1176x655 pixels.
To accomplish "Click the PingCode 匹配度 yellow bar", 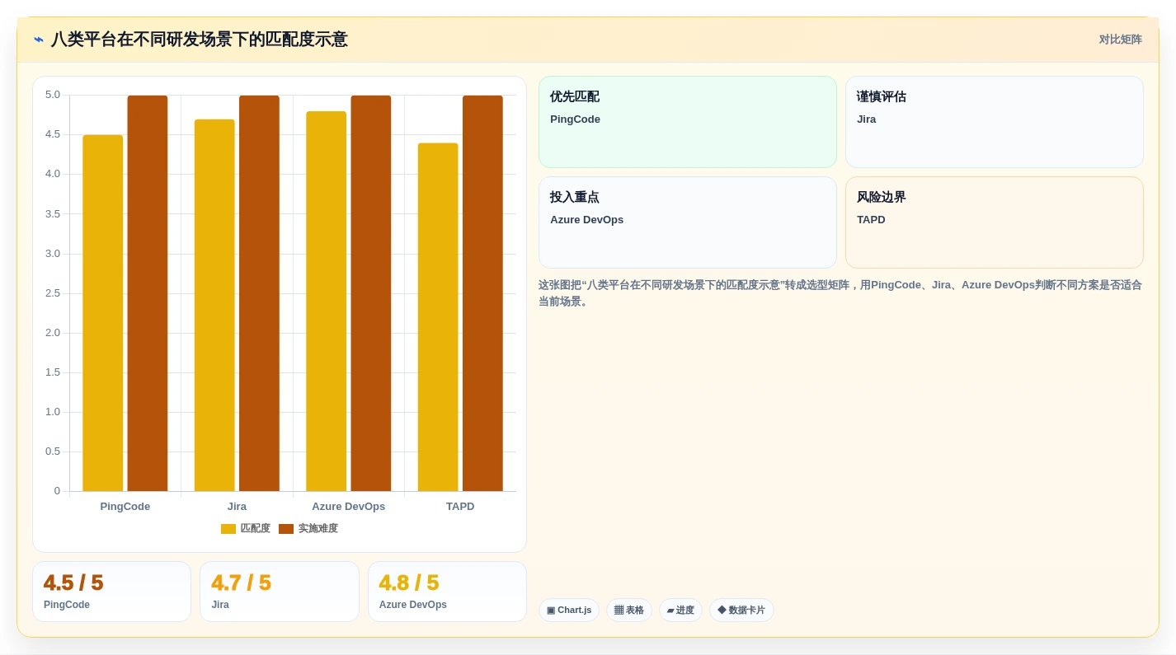I will pyautogui.click(x=103, y=313).
